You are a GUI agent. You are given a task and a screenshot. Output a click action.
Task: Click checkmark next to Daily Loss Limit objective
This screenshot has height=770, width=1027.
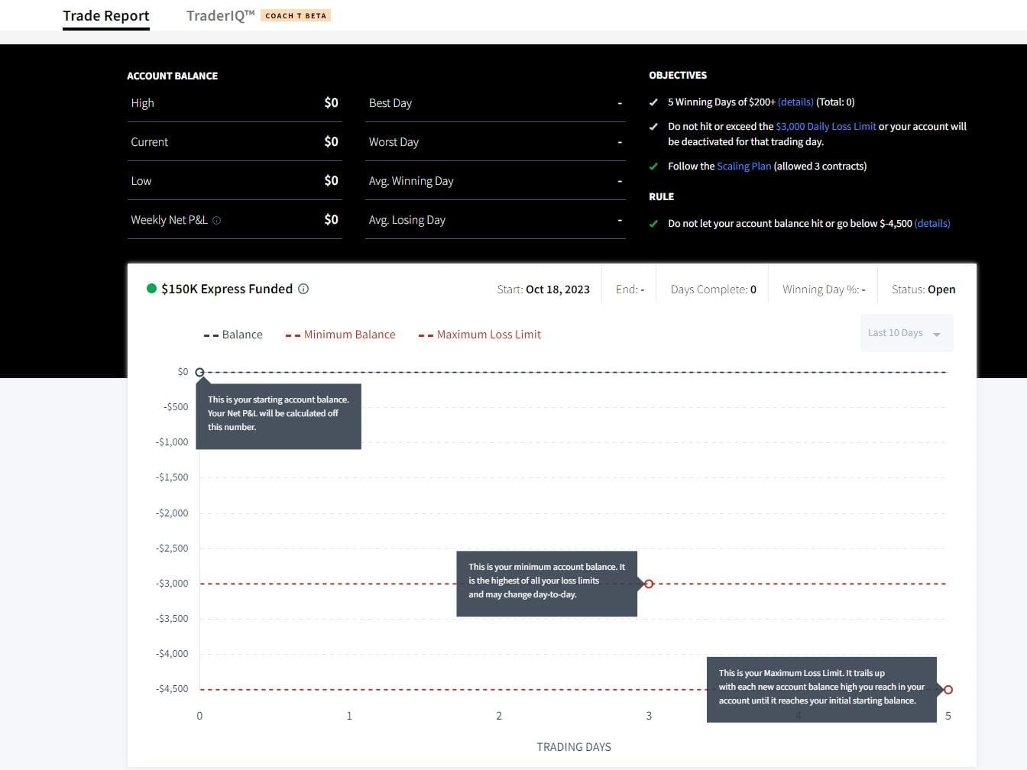click(x=653, y=127)
